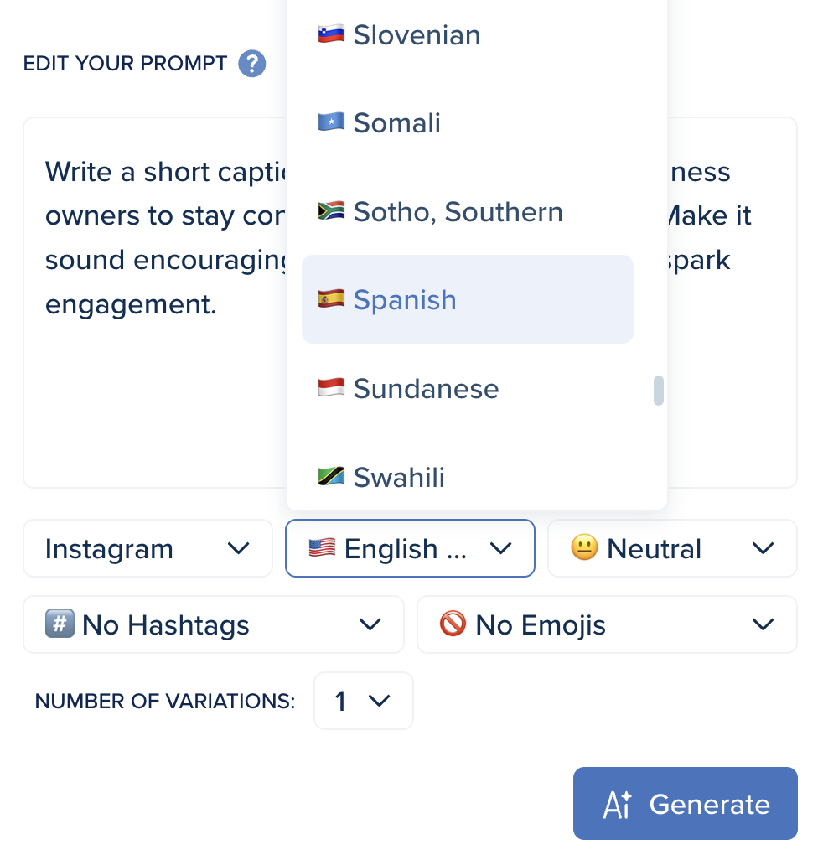The image size is (823, 860).
Task: Pick Sotho, Southern language option
Action: [x=458, y=211]
